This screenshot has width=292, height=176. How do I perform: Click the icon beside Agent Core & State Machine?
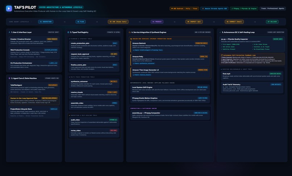[x=9, y=78]
